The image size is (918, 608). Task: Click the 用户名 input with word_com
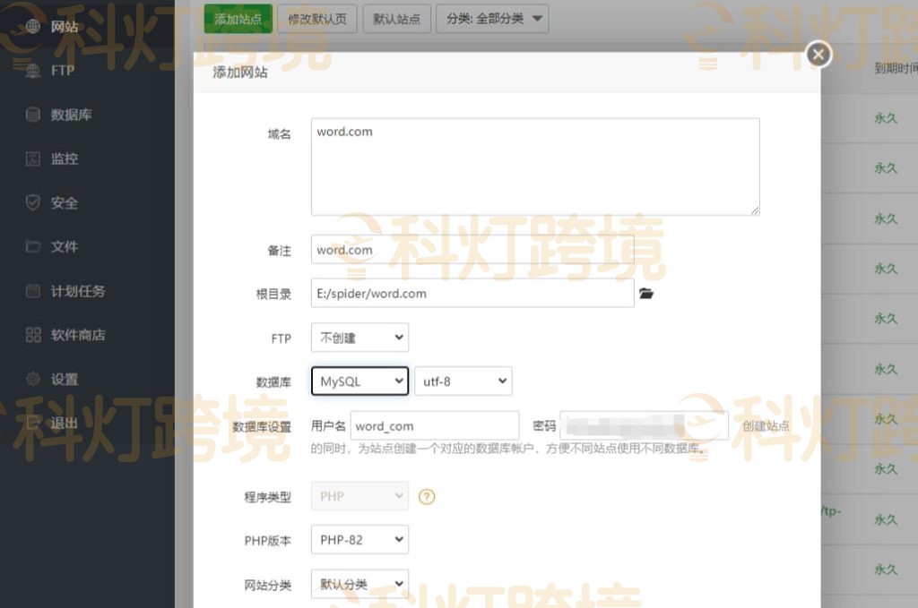[x=435, y=425]
